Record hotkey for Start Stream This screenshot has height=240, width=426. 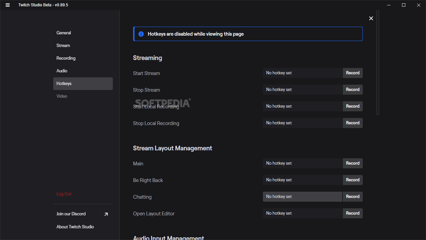[x=353, y=73]
